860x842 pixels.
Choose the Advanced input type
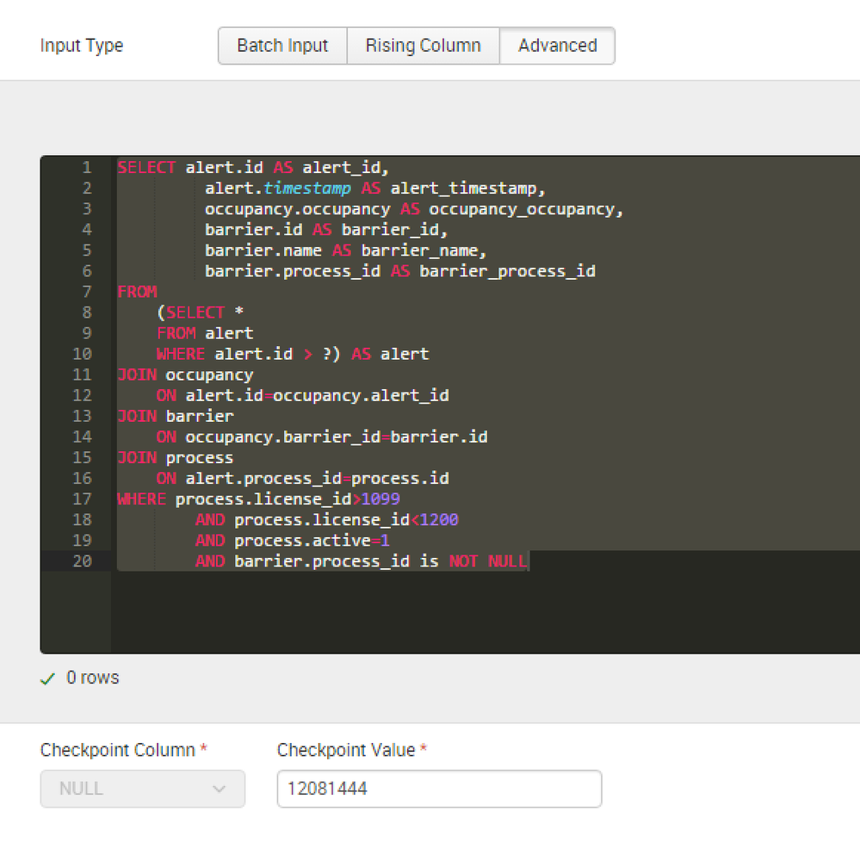(x=557, y=46)
